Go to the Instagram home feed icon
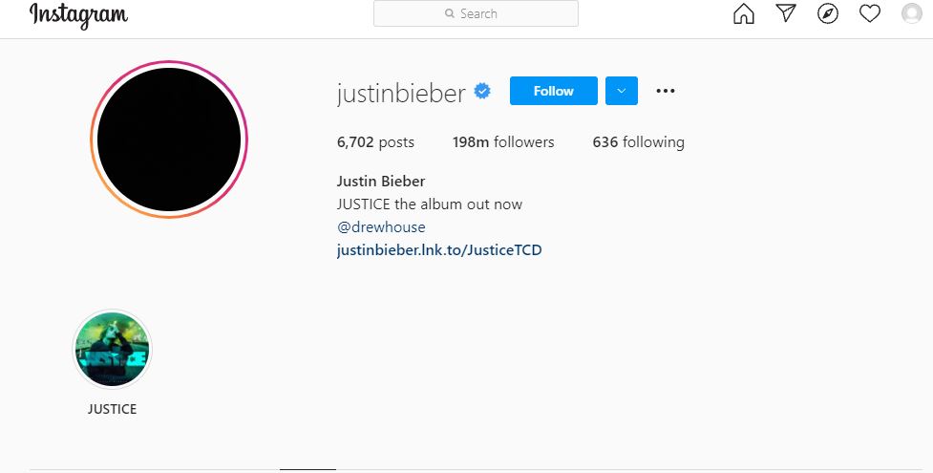The image size is (933, 473). point(743,13)
